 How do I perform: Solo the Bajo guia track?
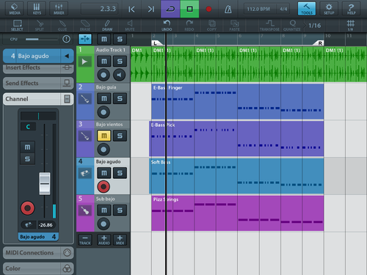click(120, 98)
